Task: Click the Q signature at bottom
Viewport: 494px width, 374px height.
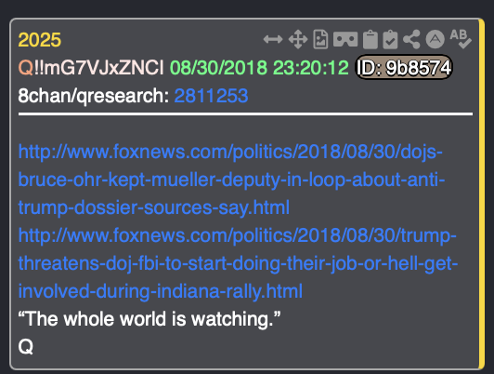Action: pyautogui.click(x=26, y=347)
